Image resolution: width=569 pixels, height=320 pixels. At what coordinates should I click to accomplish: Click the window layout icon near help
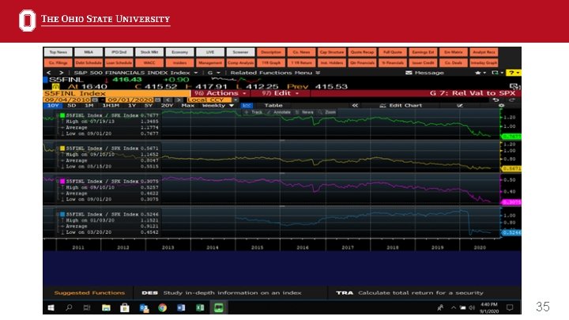click(496, 73)
